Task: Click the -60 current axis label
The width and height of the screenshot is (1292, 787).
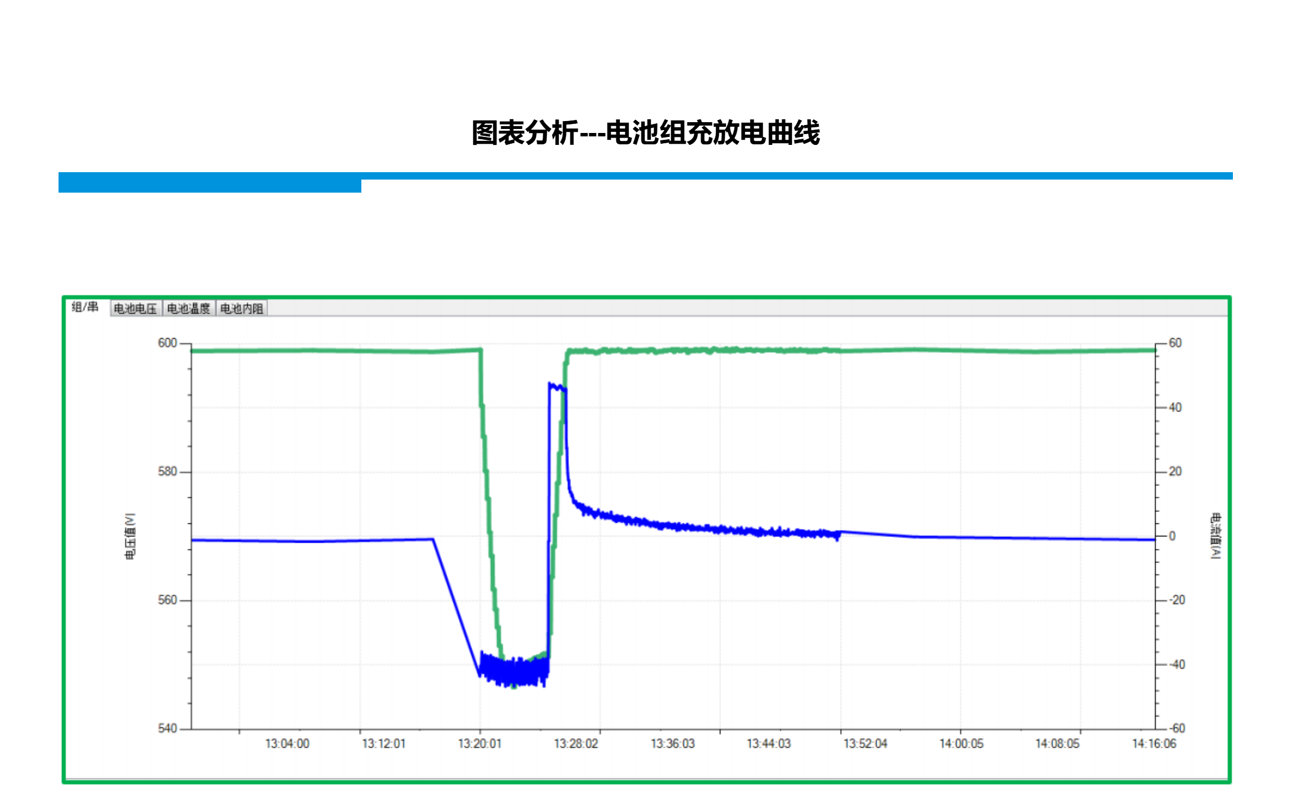Action: click(1177, 728)
